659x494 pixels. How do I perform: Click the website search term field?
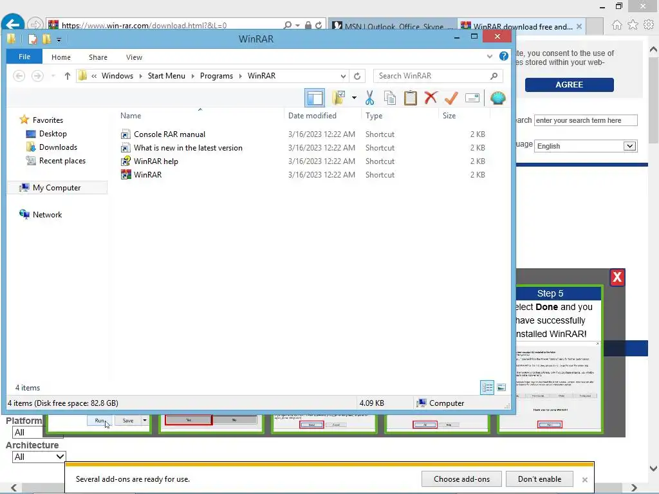(586, 120)
